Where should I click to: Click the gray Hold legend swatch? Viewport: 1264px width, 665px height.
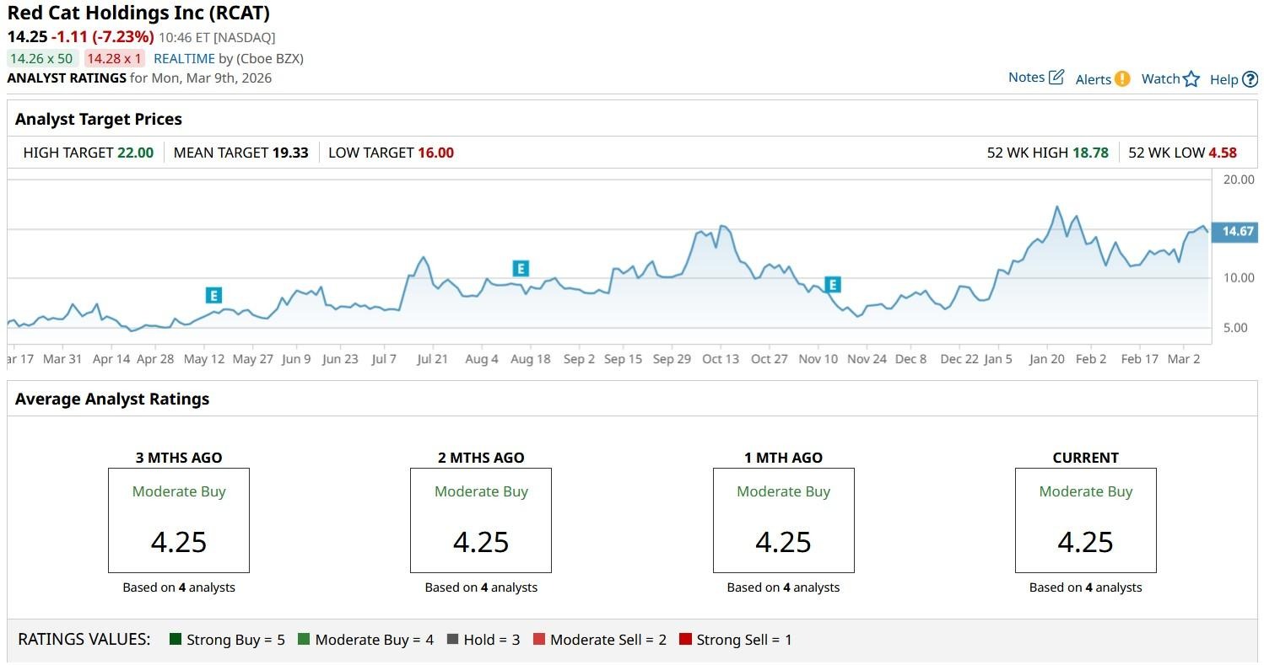tap(453, 640)
